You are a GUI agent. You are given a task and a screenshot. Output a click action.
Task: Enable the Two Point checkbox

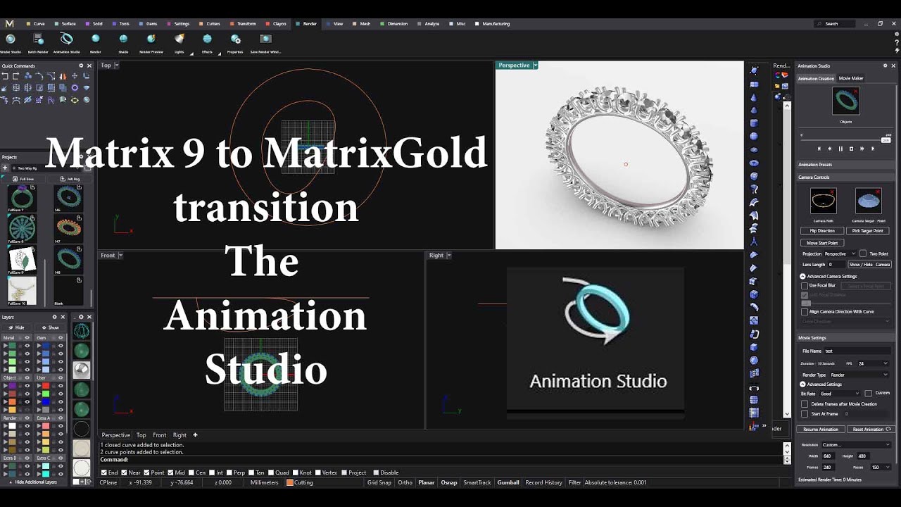[863, 254]
